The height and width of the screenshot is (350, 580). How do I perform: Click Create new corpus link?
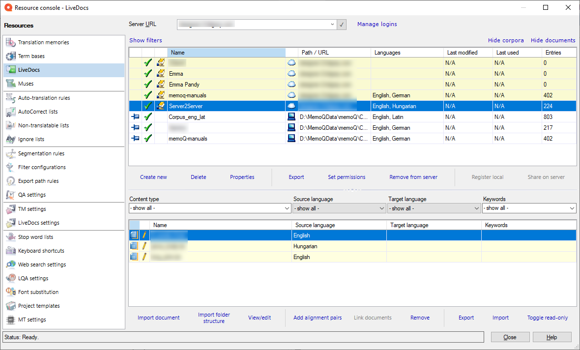coord(153,177)
